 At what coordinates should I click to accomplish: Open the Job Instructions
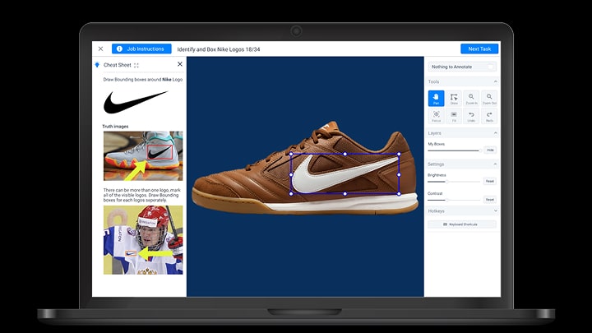pyautogui.click(x=142, y=49)
